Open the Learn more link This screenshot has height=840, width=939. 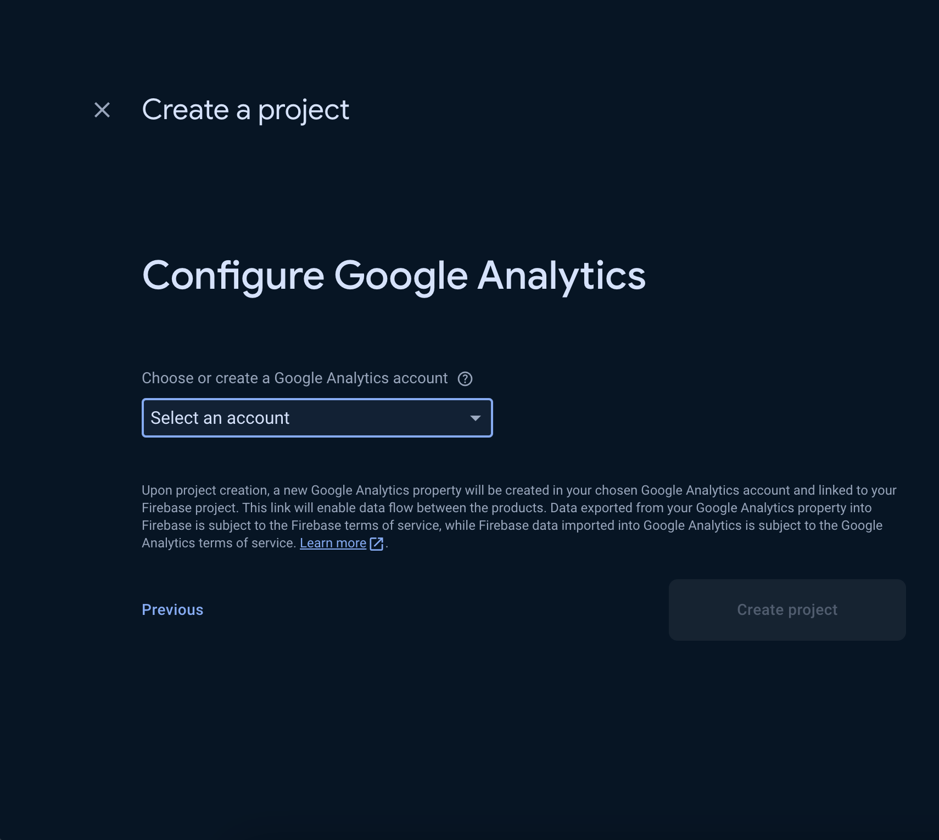coord(333,544)
